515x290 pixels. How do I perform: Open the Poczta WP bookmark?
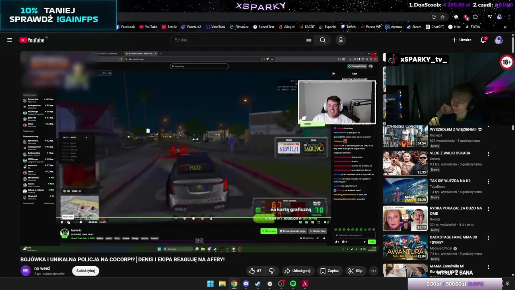tap(371, 27)
